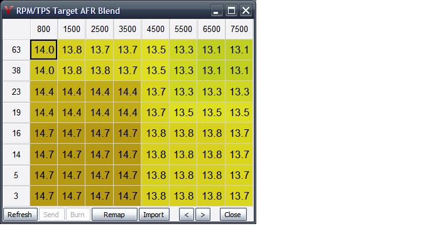The width and height of the screenshot is (429, 241).
Task: Select 13.8 cell in row 38, column 2500
Action: pos(100,70)
